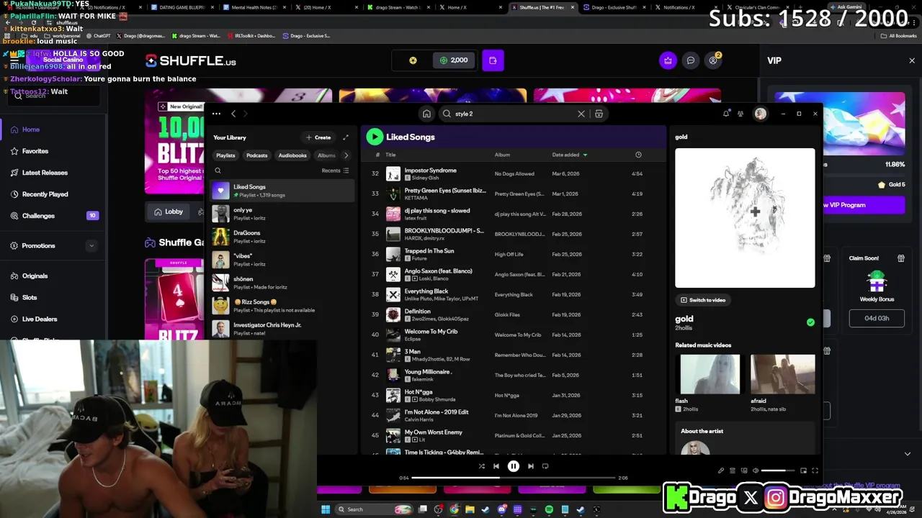Image resolution: width=922 pixels, height=518 pixels.
Task: Click Spotify icon in Windows taskbar
Action: click(549, 509)
